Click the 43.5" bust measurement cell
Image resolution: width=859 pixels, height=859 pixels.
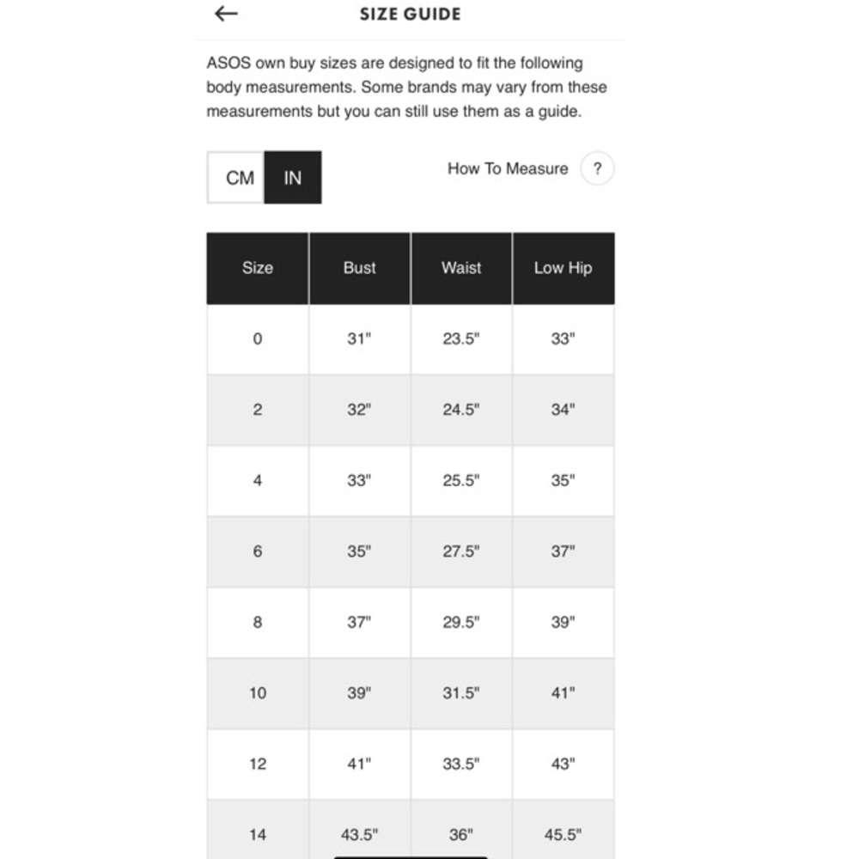(359, 834)
